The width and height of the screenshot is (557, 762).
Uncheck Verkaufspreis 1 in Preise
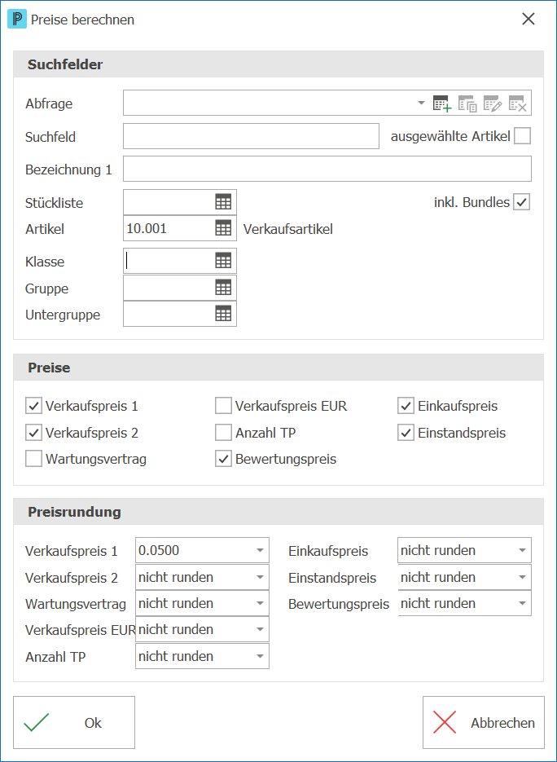pos(33,405)
